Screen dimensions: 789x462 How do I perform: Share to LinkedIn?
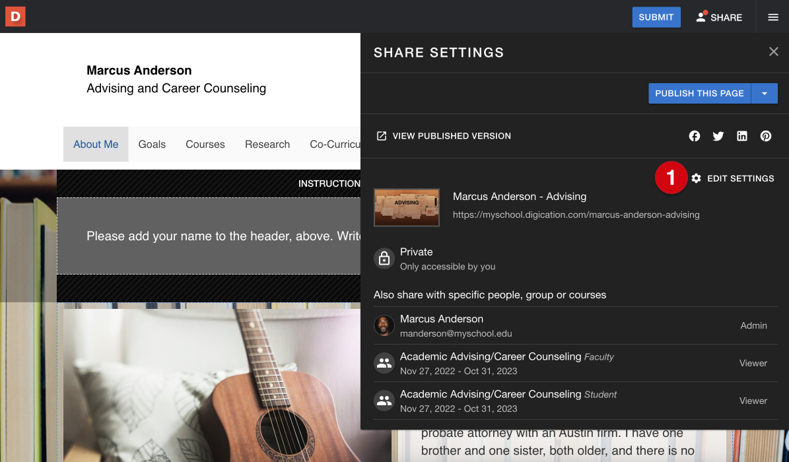pos(741,136)
